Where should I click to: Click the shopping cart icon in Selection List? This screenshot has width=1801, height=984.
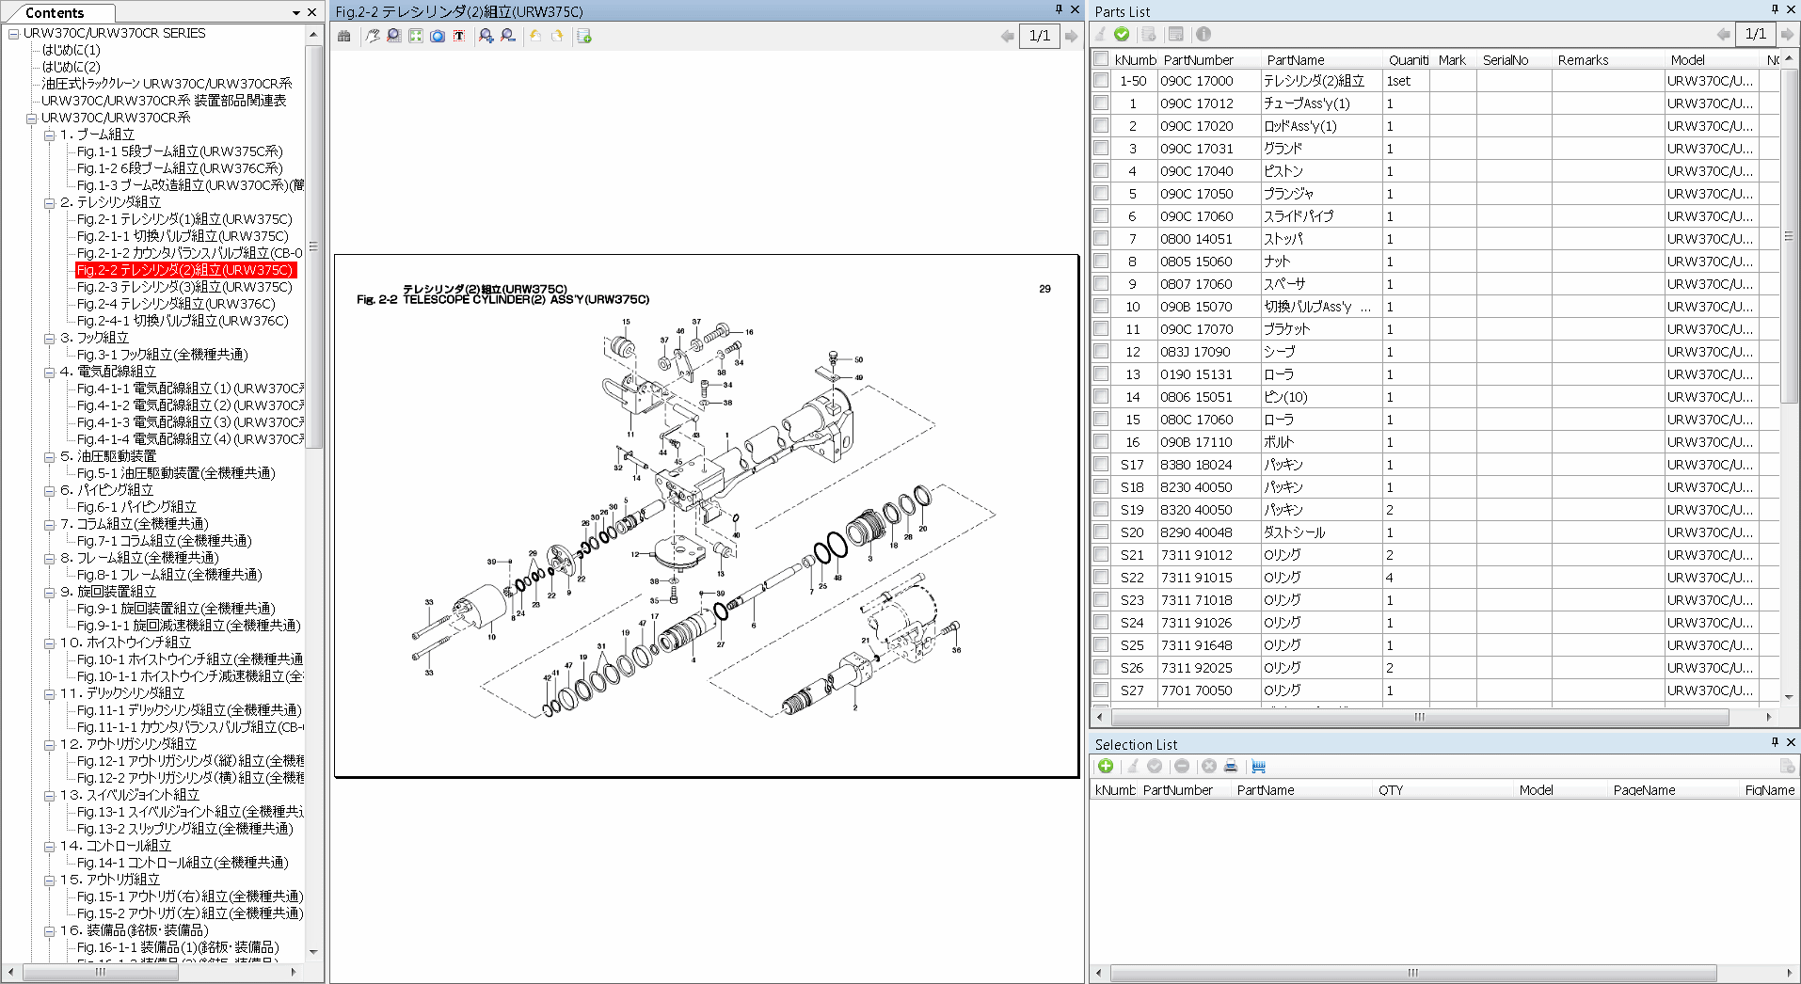tap(1259, 767)
